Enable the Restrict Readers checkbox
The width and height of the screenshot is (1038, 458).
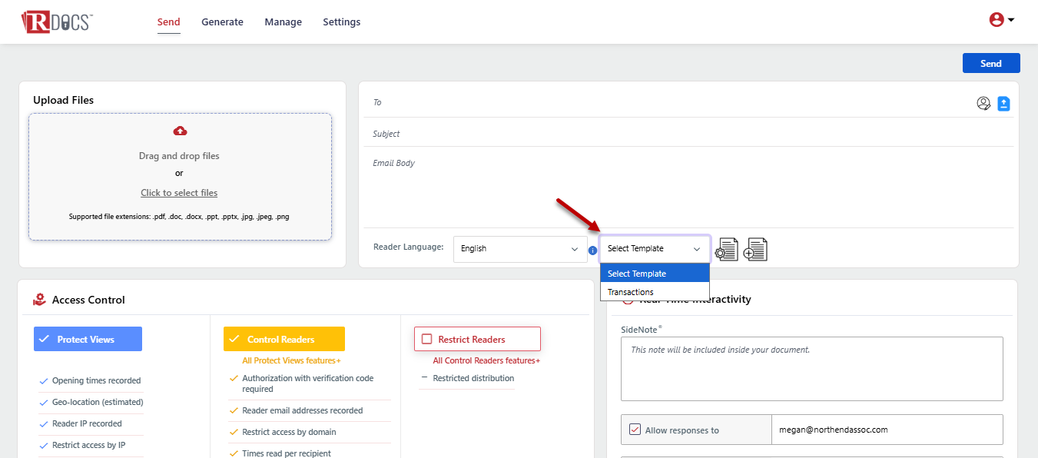(x=427, y=339)
